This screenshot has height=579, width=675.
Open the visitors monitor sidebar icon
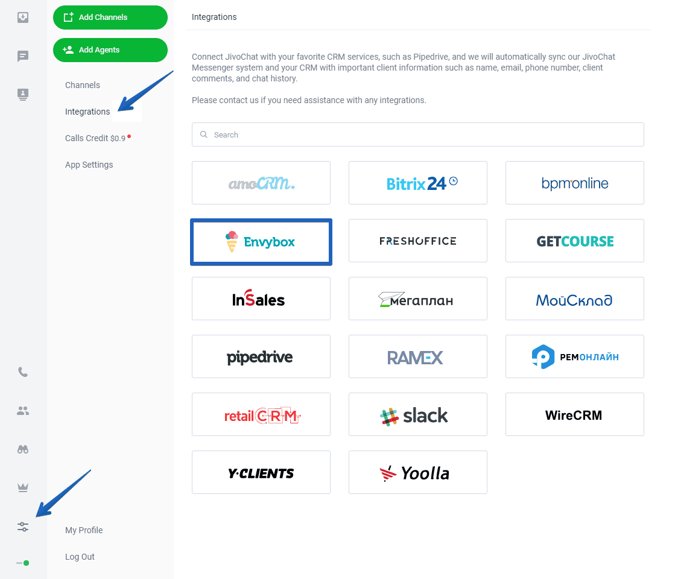pos(23,94)
